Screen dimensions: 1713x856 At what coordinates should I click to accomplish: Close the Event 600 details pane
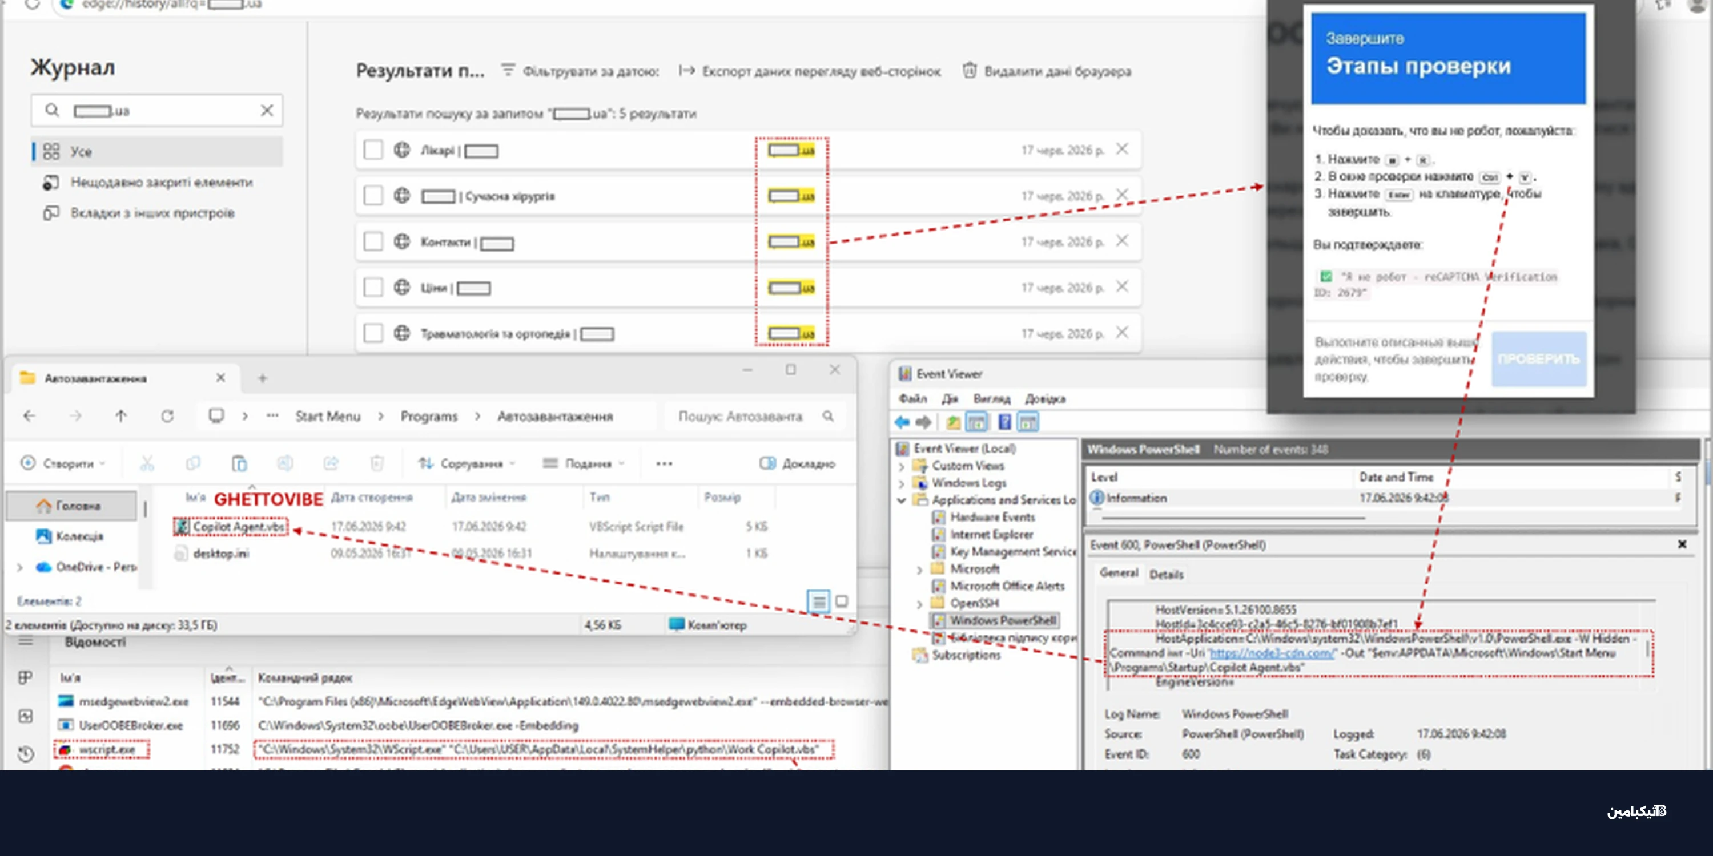1682,544
